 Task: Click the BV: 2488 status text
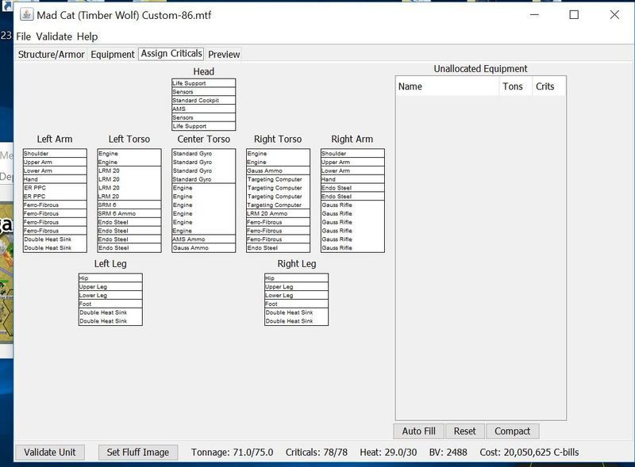[x=448, y=452]
